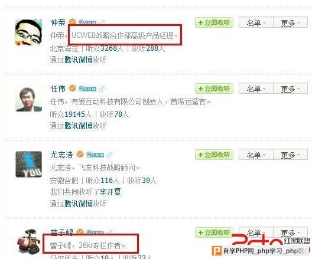This screenshot has height=259, width=312.
Task: Follow 仲荣 with 立即收听 button
Action: pyautogui.click(x=214, y=22)
